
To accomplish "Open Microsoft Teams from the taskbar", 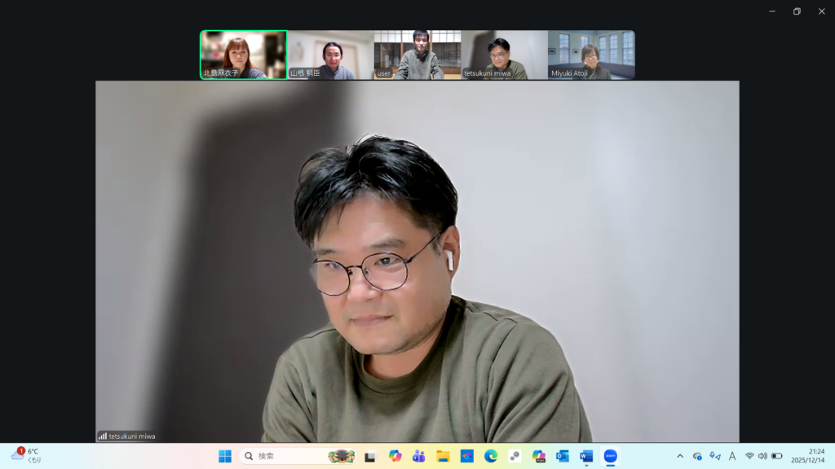I will tap(419, 456).
